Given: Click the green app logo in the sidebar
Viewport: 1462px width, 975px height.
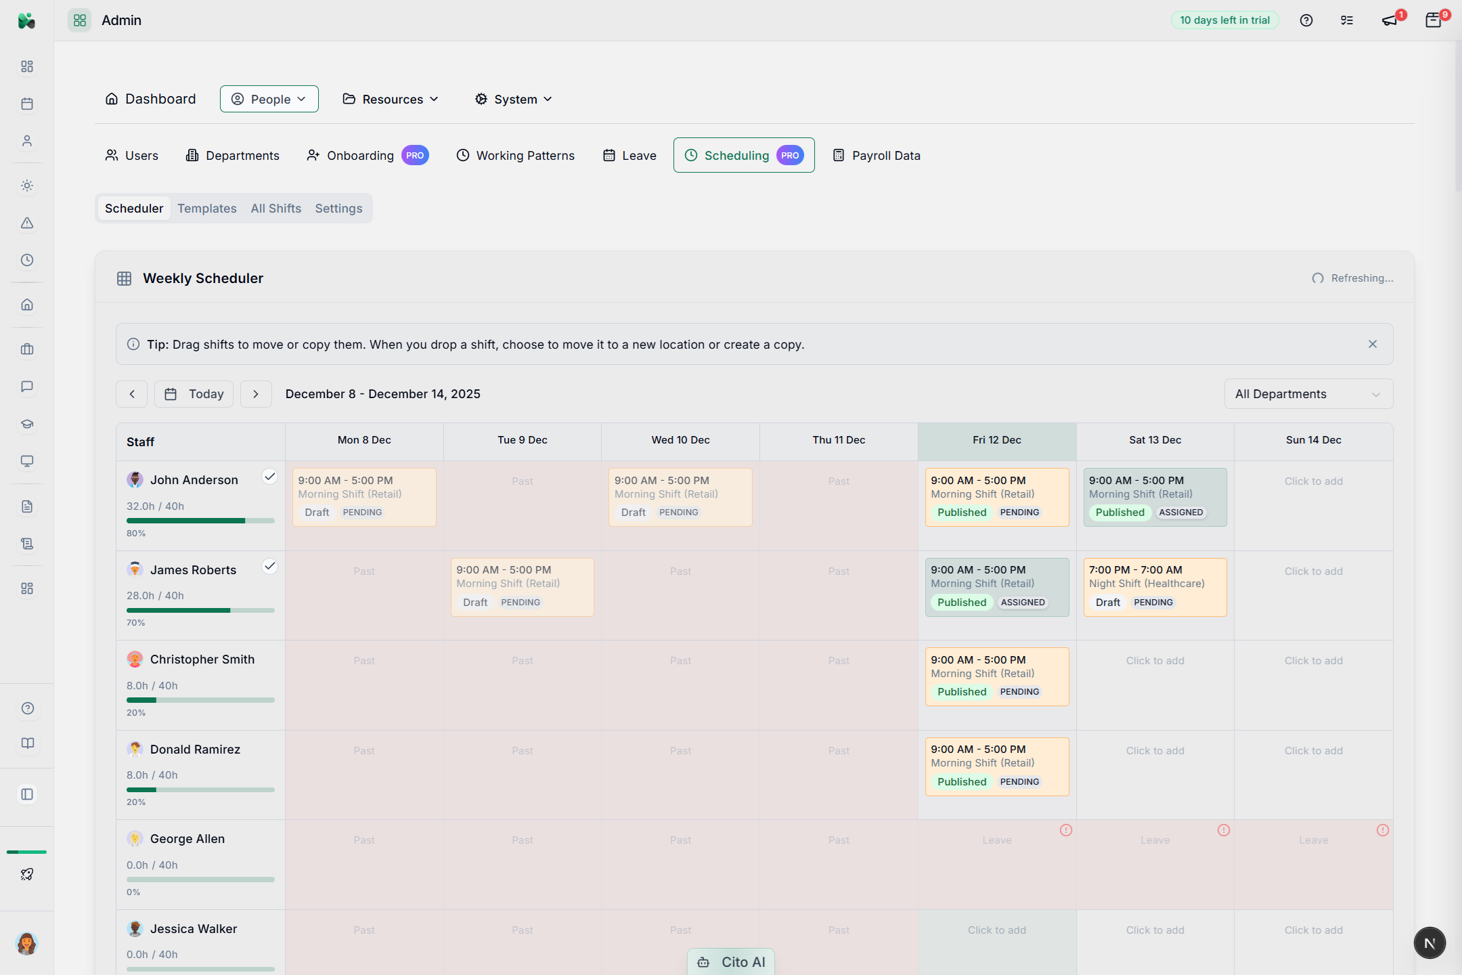Looking at the screenshot, I should point(26,20).
